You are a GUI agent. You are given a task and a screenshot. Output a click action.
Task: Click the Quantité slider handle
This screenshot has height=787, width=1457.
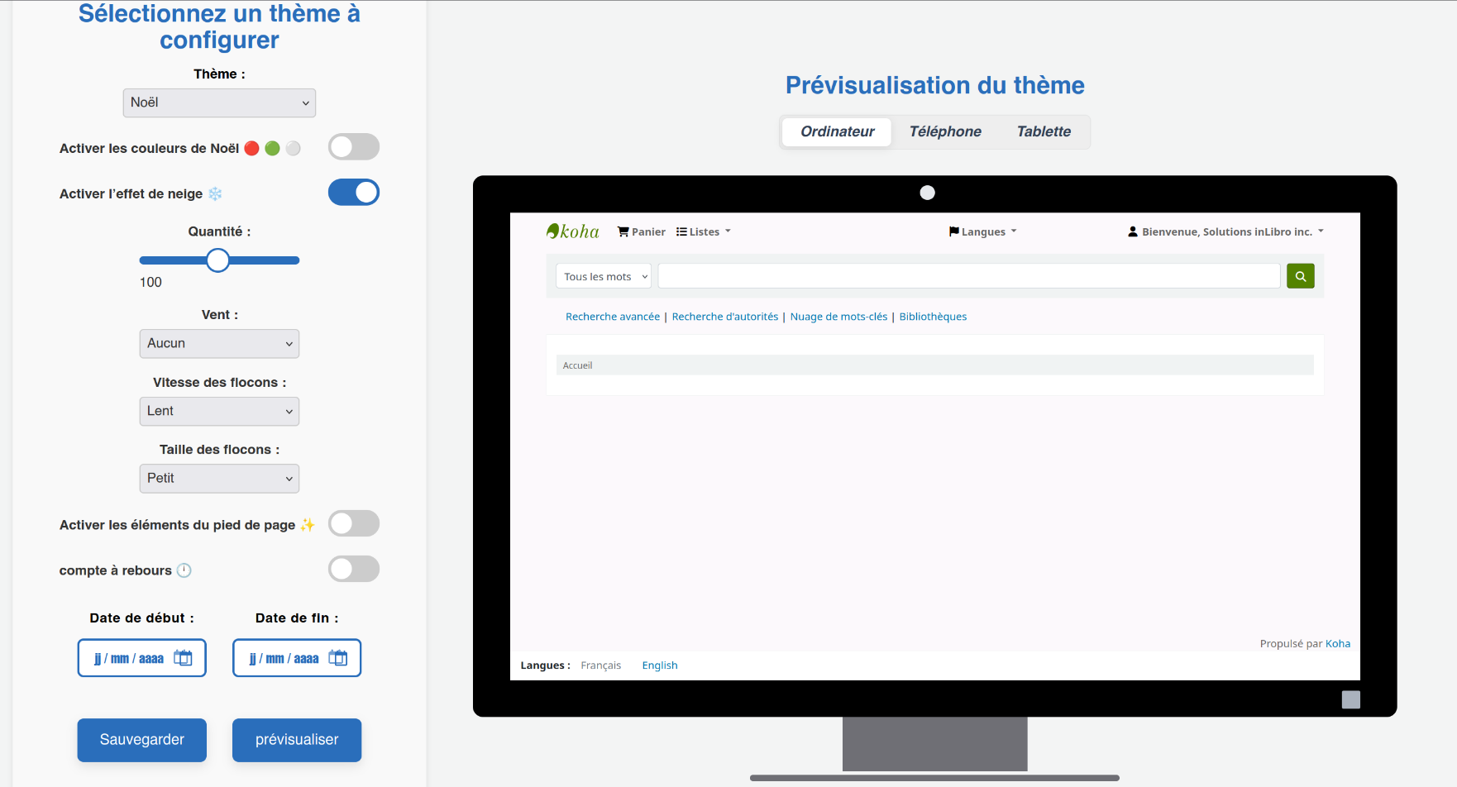coord(217,260)
